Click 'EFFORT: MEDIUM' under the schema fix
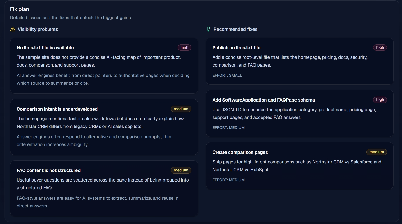The width and height of the screenshot is (402, 224). [229, 128]
